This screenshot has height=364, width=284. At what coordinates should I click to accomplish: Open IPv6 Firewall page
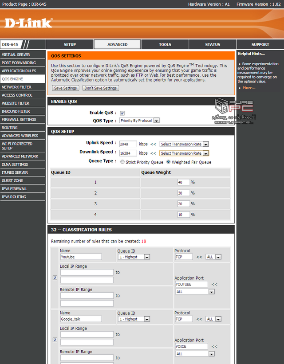pos(23,189)
